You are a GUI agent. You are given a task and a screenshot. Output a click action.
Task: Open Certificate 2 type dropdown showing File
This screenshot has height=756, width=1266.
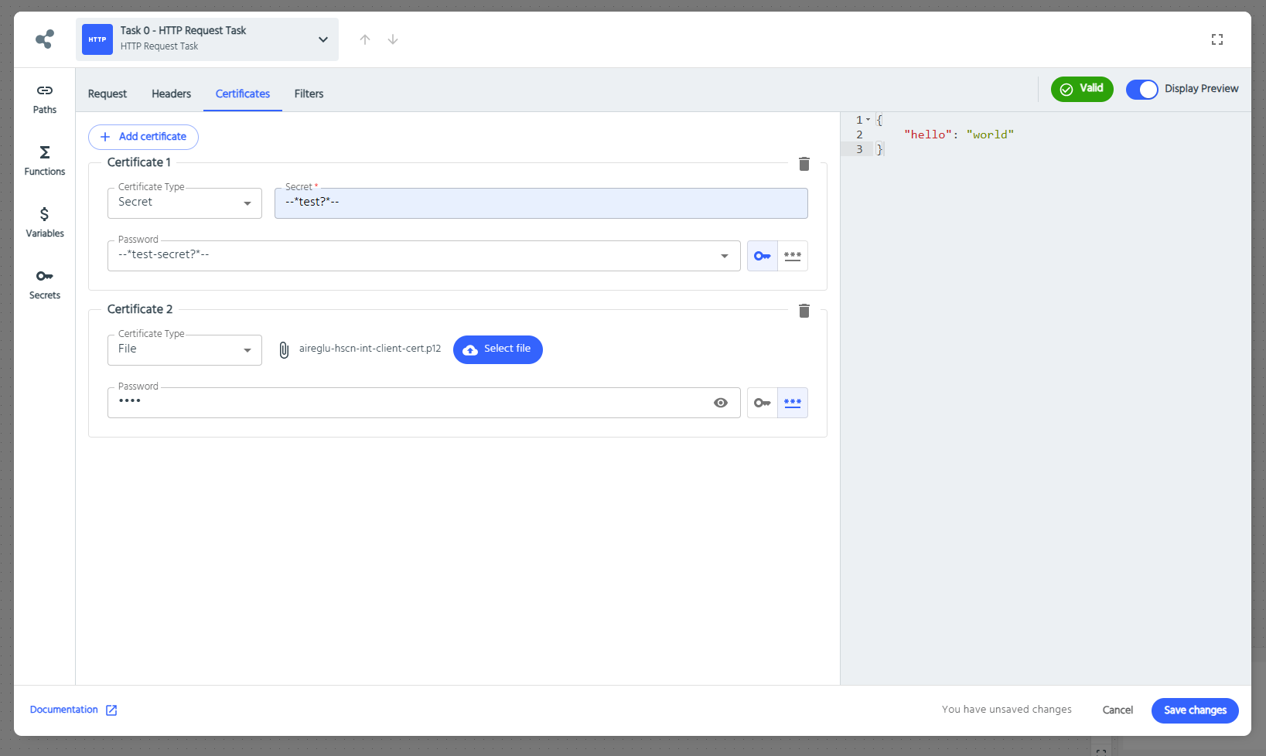coord(185,350)
